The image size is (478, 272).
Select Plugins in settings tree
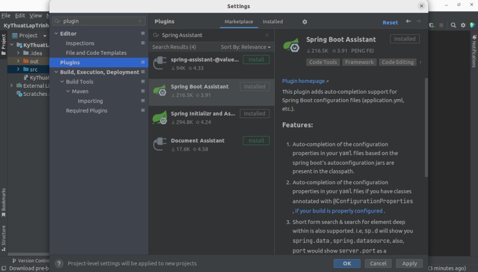pos(99,62)
